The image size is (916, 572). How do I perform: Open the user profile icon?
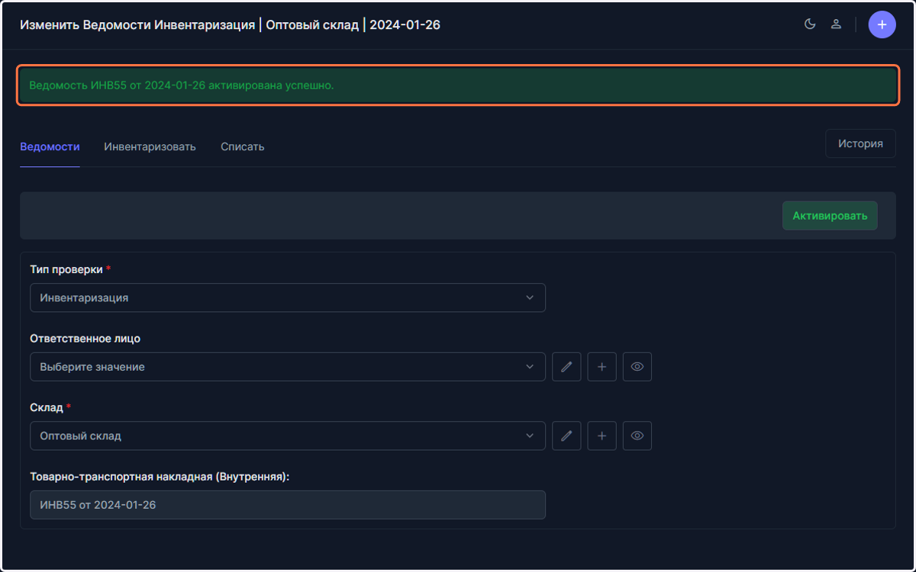point(836,24)
